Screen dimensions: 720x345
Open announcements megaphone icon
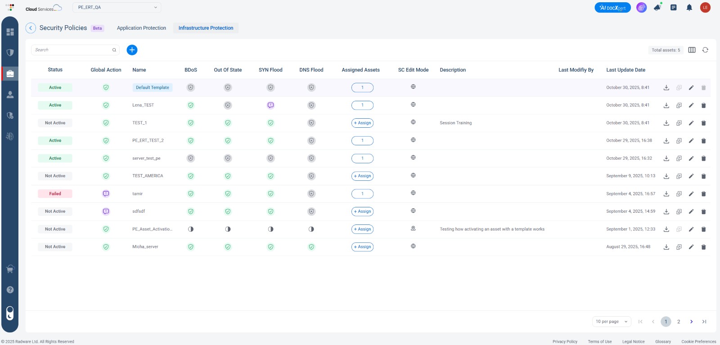(657, 8)
